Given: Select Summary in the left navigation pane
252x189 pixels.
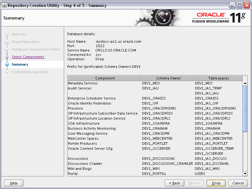Looking at the screenshot, I should click(20, 64).
